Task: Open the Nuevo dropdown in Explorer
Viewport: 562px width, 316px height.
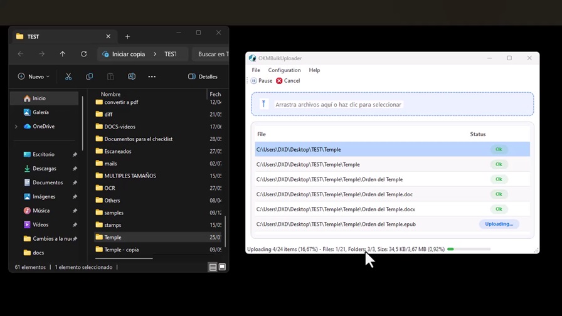Action: coord(33,76)
